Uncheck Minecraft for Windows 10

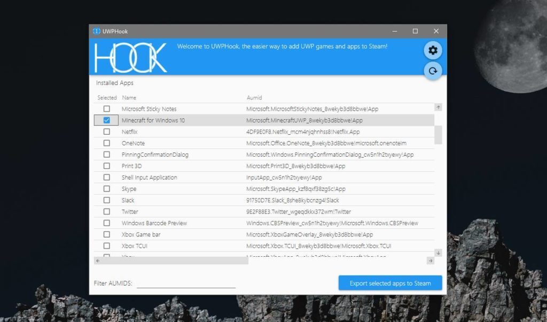106,120
